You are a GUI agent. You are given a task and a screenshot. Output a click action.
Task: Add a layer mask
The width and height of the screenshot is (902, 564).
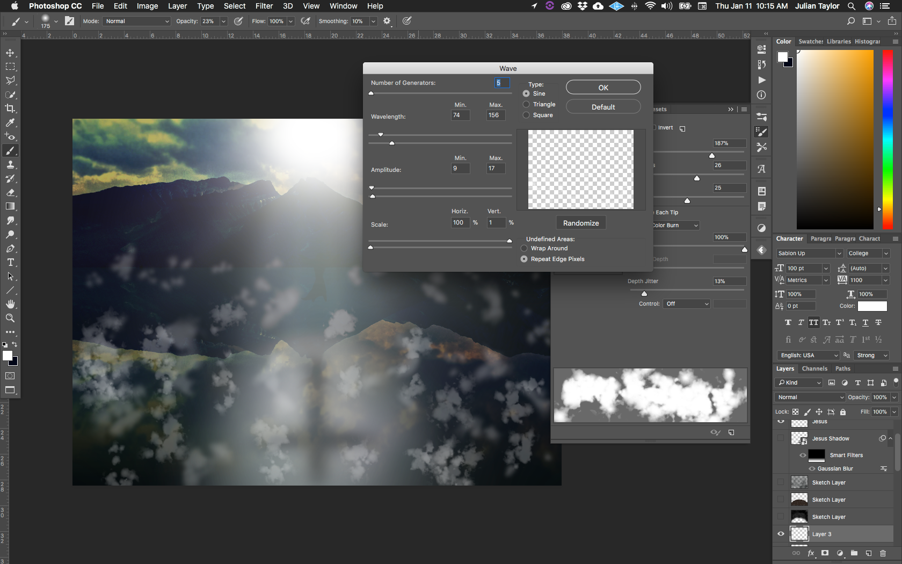825,553
